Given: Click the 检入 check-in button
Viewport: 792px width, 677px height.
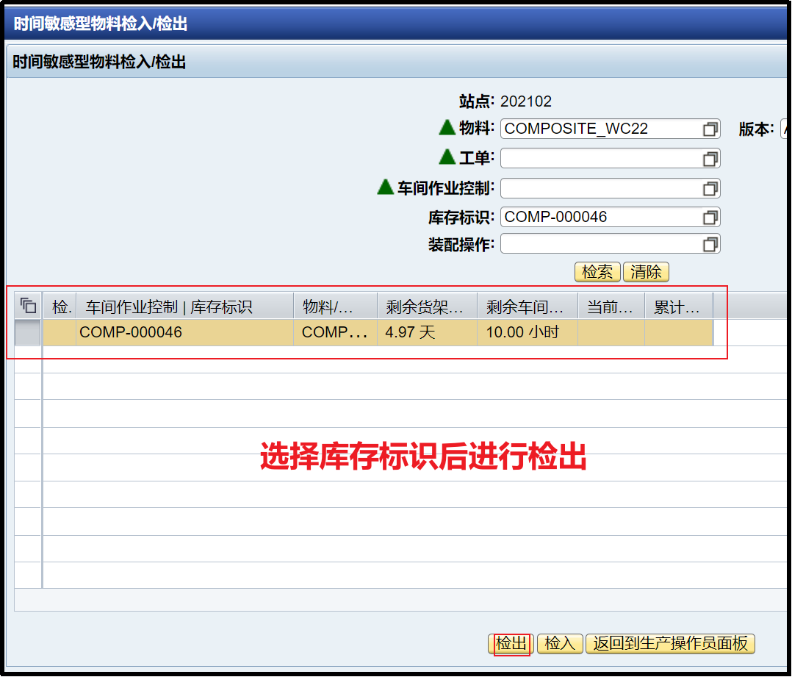Looking at the screenshot, I should coord(560,644).
